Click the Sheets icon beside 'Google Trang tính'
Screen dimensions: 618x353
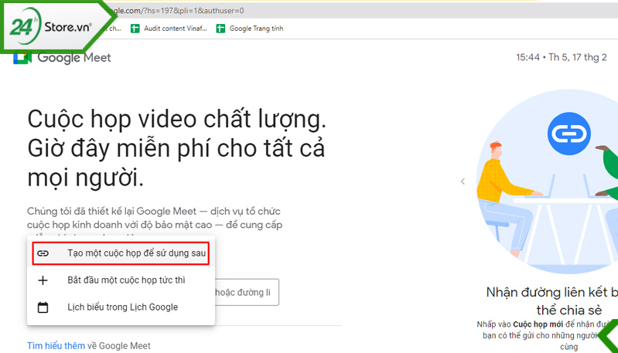coord(220,29)
